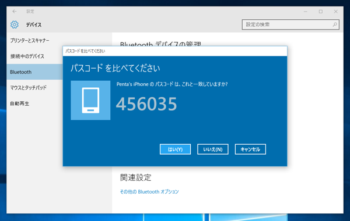Click the キャンセル button

250,149
